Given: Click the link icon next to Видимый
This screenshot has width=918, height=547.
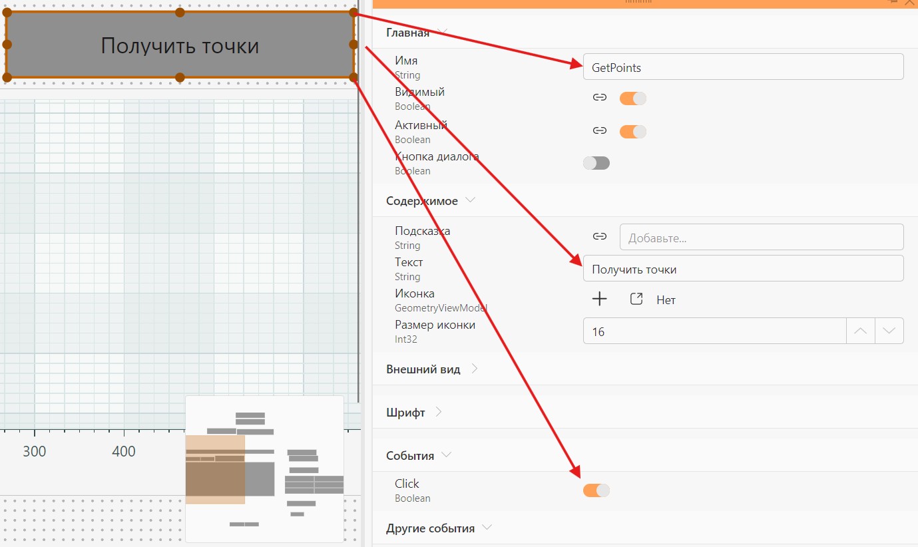Looking at the screenshot, I should (600, 98).
